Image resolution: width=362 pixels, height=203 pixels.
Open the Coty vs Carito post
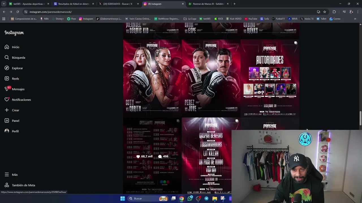(152, 78)
